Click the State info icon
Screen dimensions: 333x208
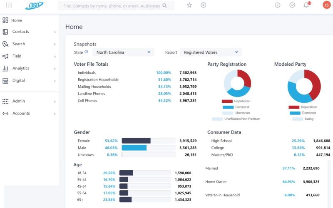86,52
